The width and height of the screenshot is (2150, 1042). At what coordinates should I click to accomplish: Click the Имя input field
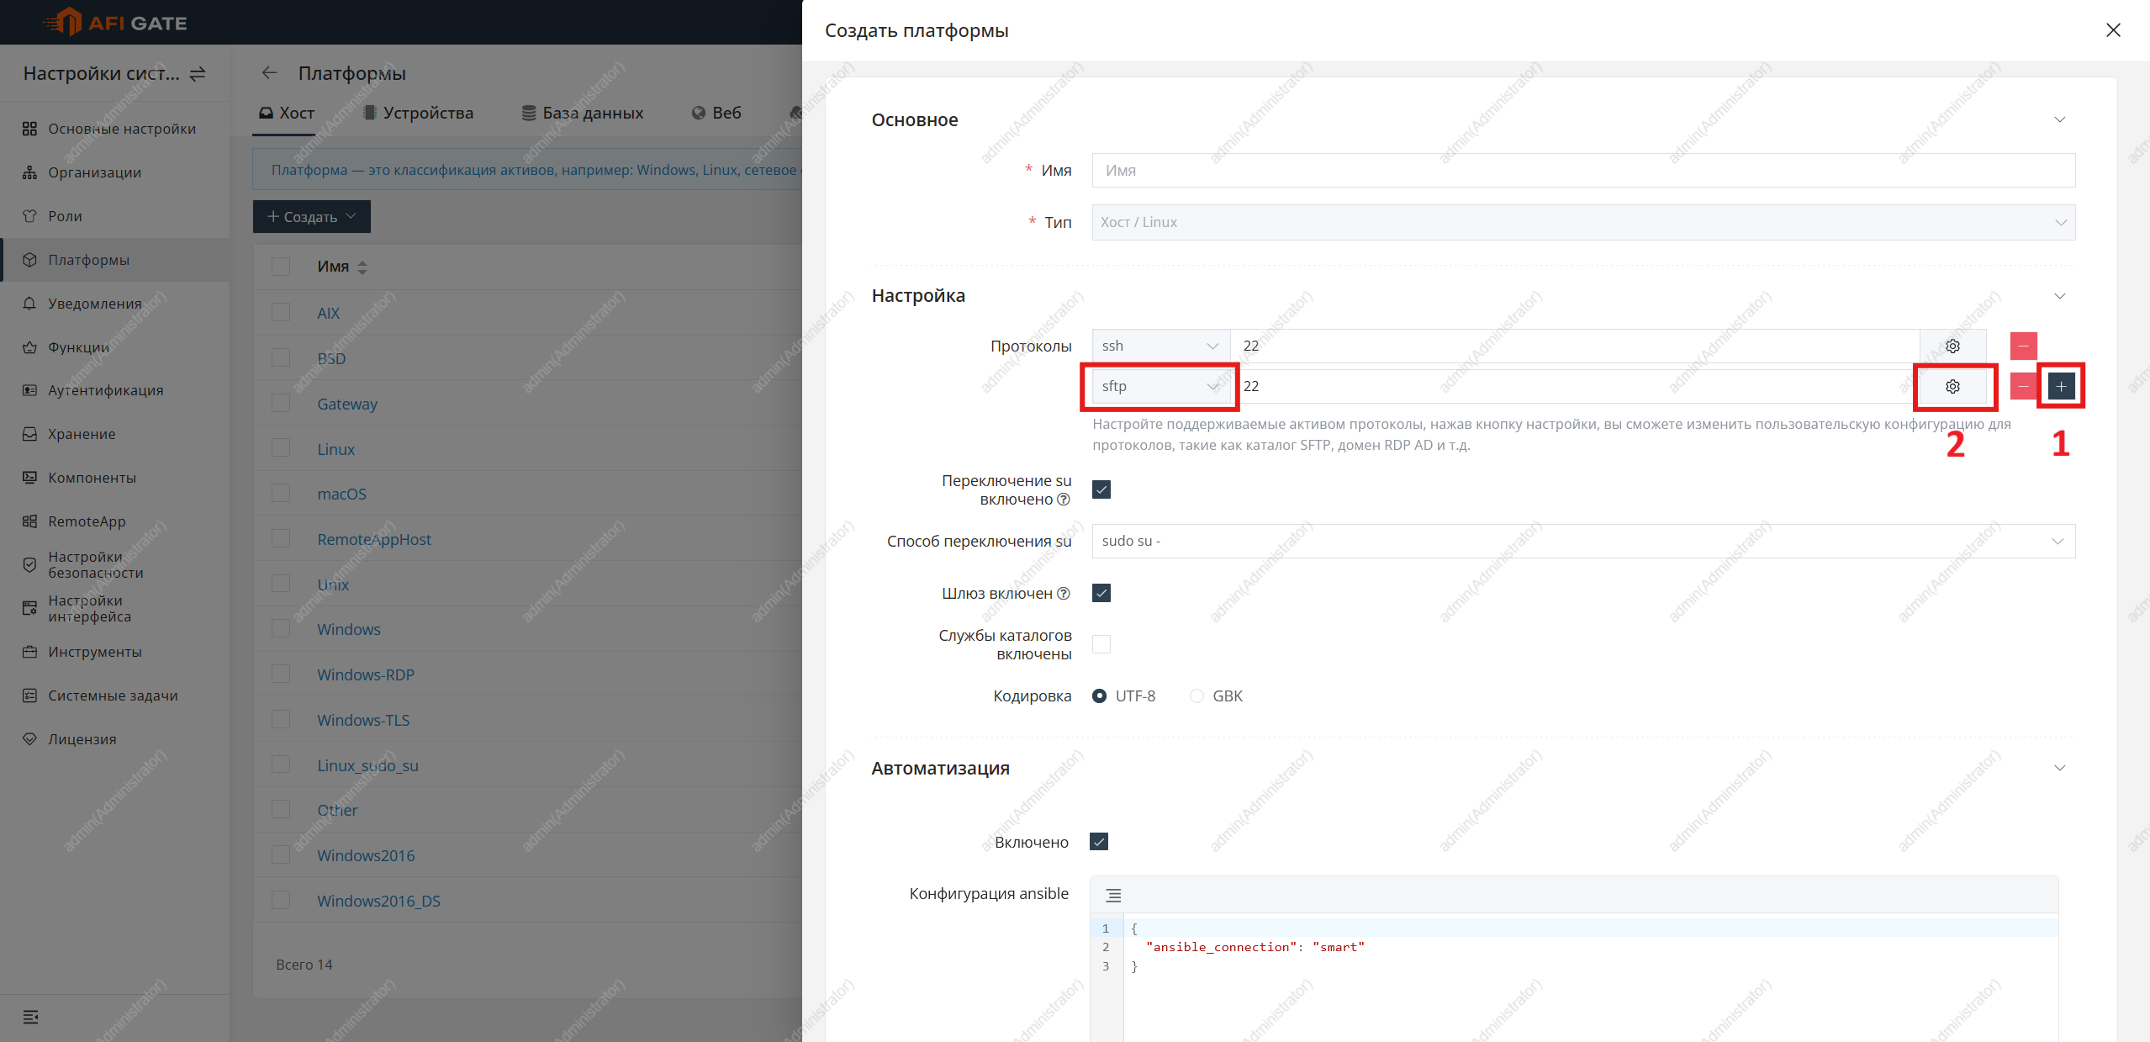1583,171
